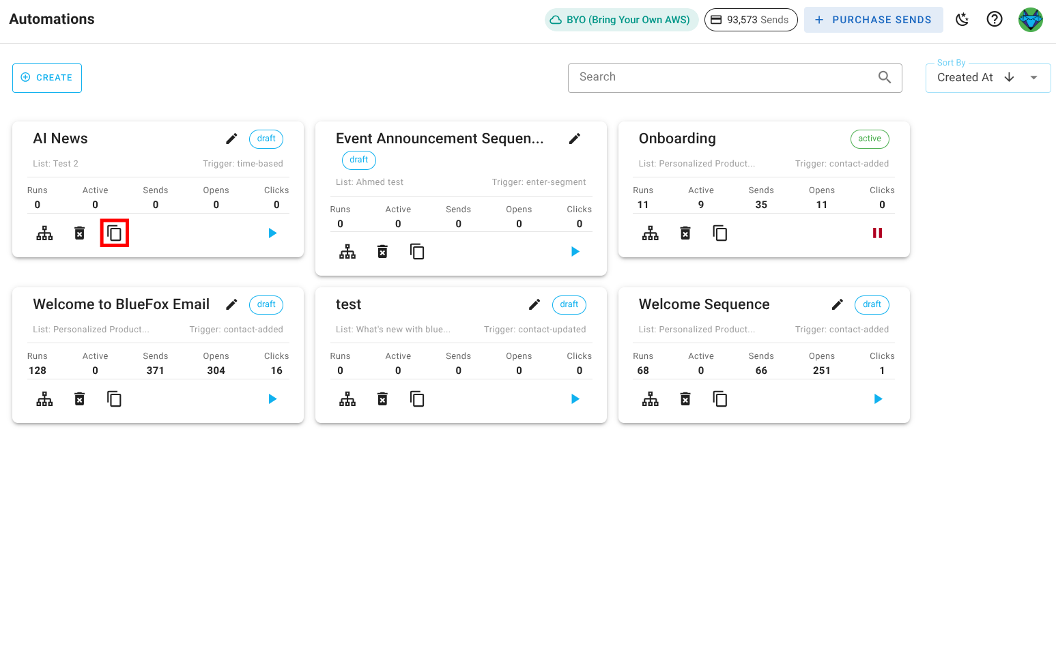This screenshot has height=651, width=1056.
Task: Start the Welcome Sequence automation
Action: [878, 399]
